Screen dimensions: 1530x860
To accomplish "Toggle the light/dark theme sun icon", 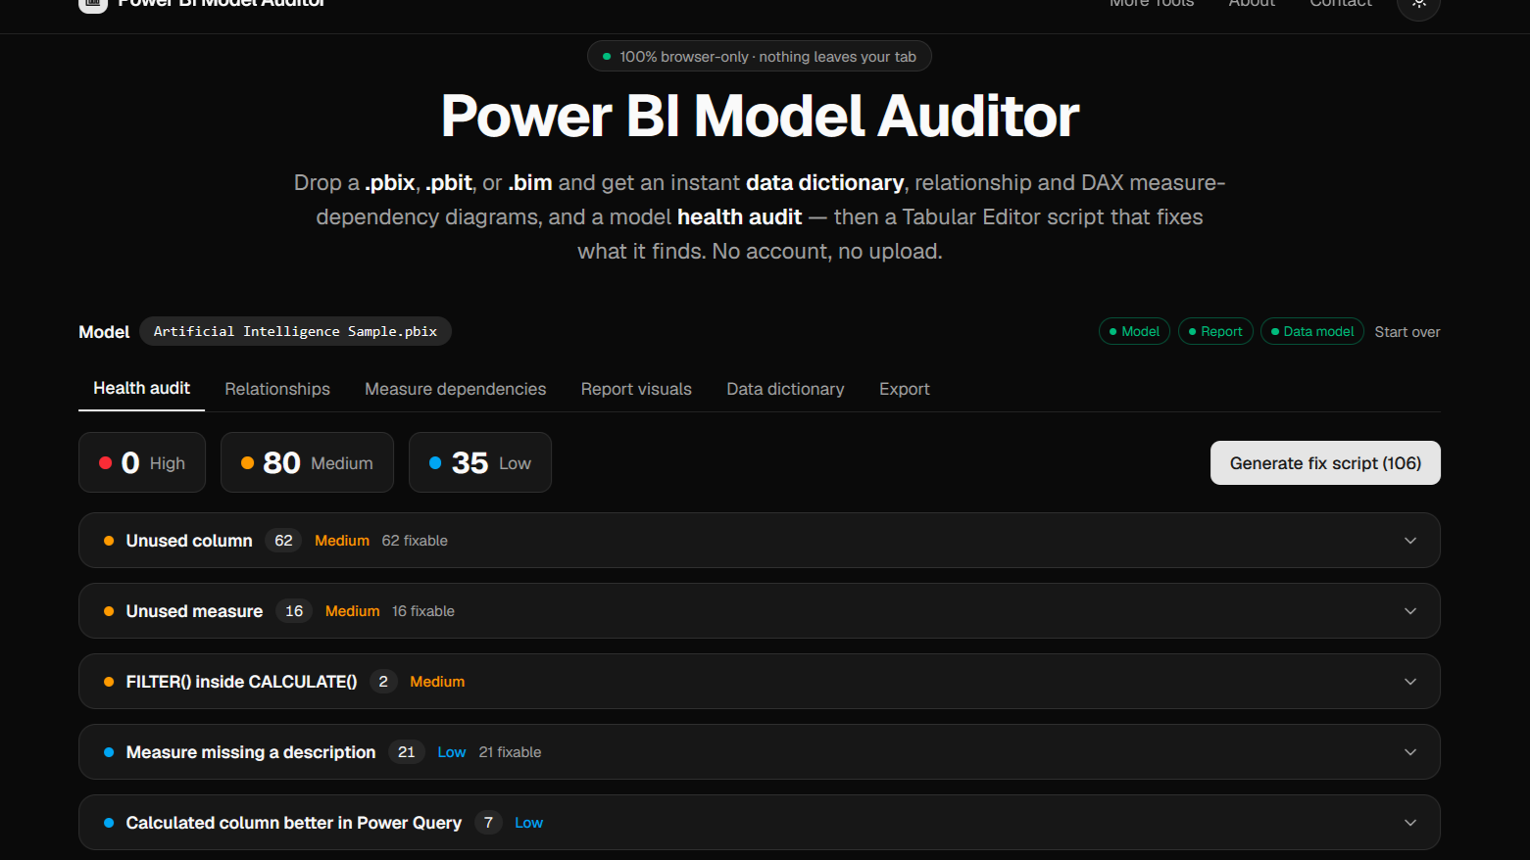I will 1418,4.
